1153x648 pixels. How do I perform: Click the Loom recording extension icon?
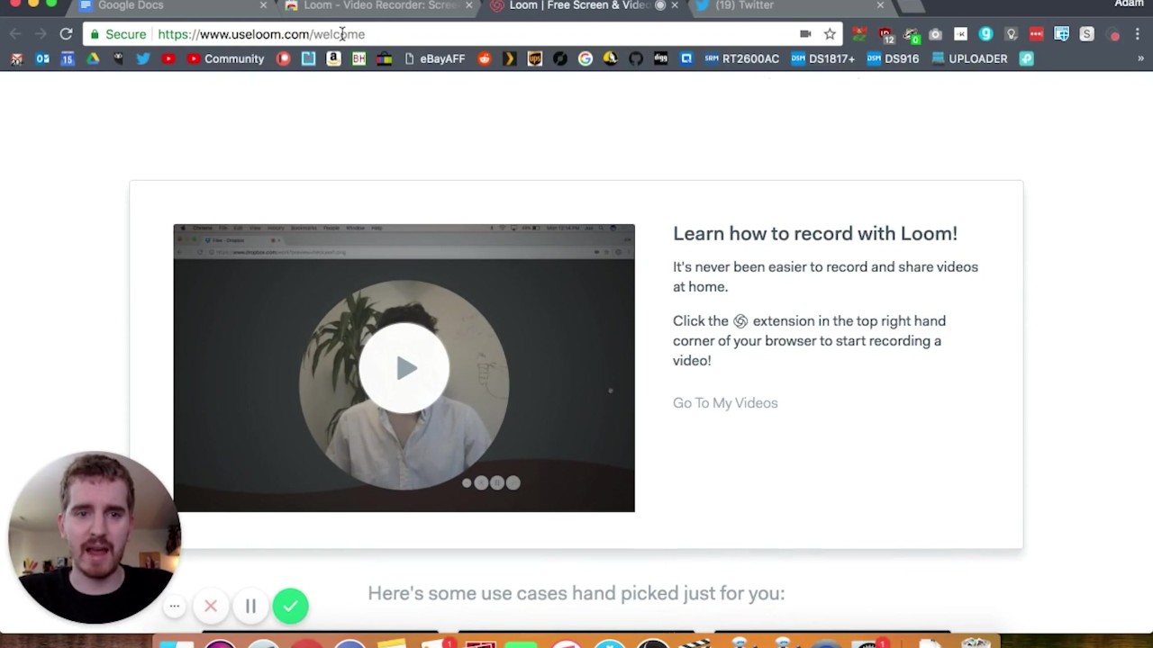[x=1115, y=35]
